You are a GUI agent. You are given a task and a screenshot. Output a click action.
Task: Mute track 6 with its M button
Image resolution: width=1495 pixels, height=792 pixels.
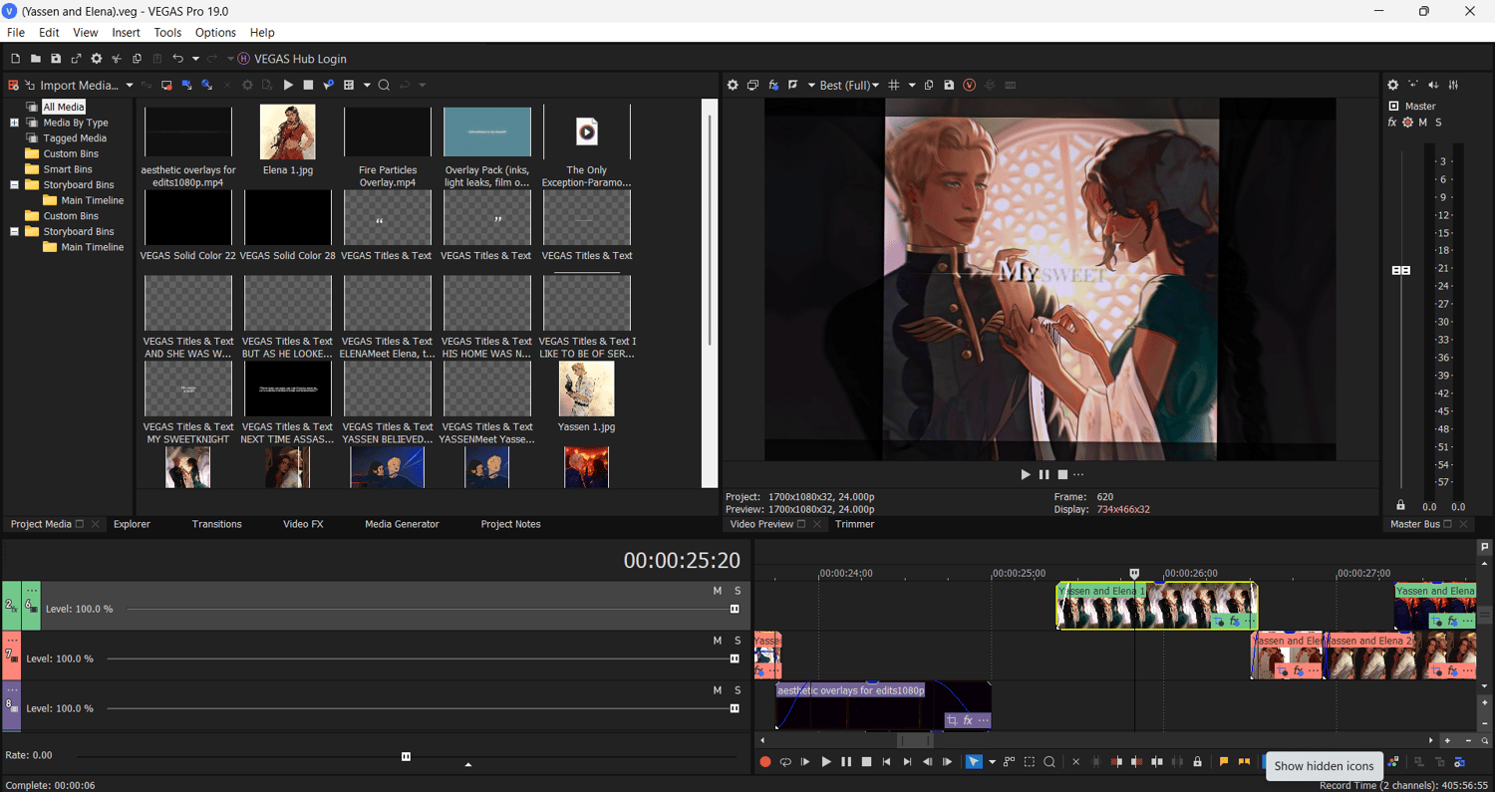[717, 591]
